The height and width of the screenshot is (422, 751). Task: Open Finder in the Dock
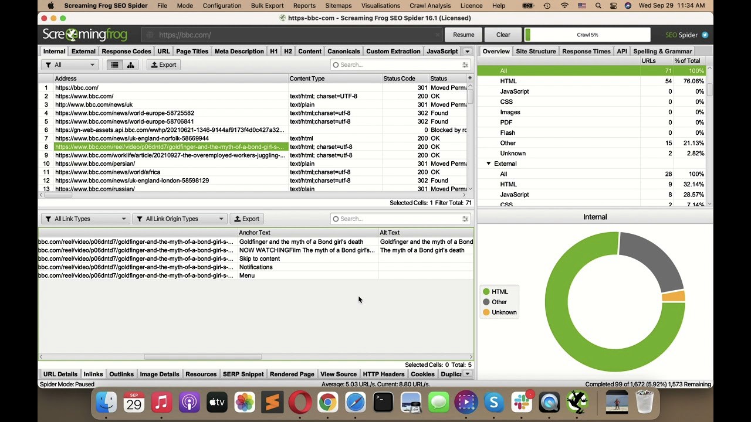106,403
